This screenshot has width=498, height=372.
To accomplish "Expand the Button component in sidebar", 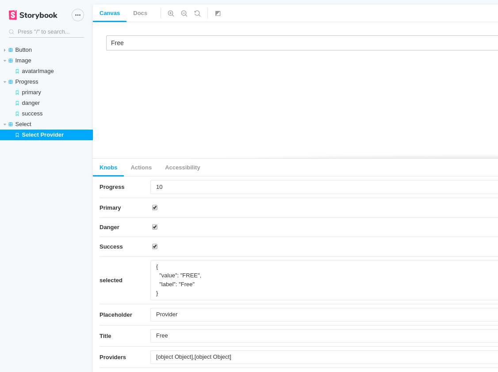I will click(x=4, y=50).
